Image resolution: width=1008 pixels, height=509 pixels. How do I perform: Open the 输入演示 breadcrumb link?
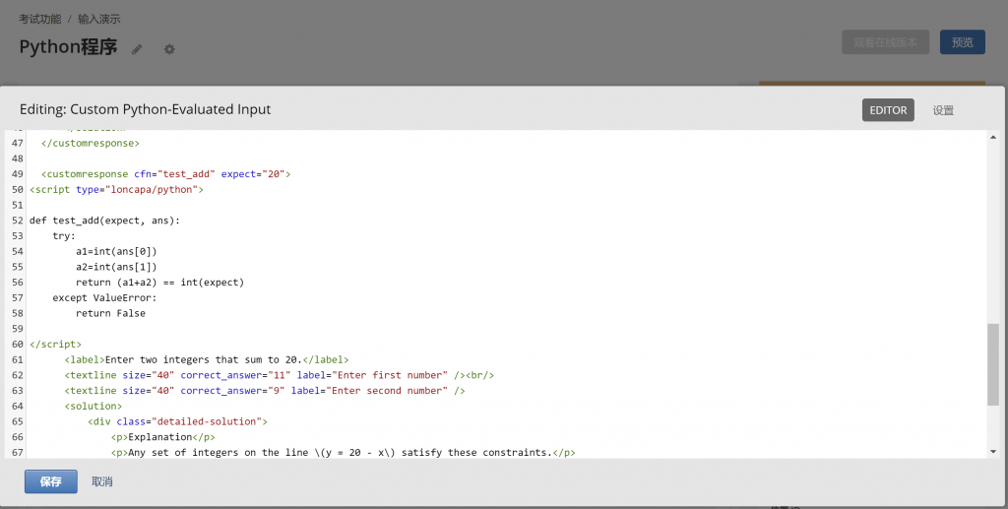pos(99,19)
